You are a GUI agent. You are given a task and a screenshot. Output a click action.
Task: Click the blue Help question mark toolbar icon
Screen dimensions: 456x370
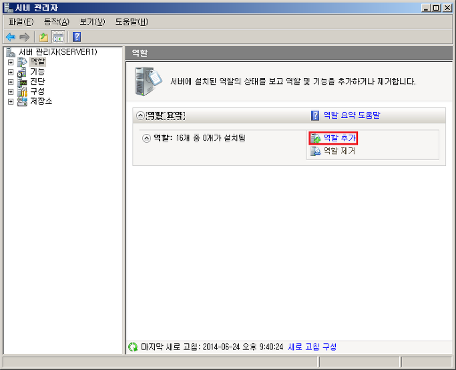tap(77, 37)
